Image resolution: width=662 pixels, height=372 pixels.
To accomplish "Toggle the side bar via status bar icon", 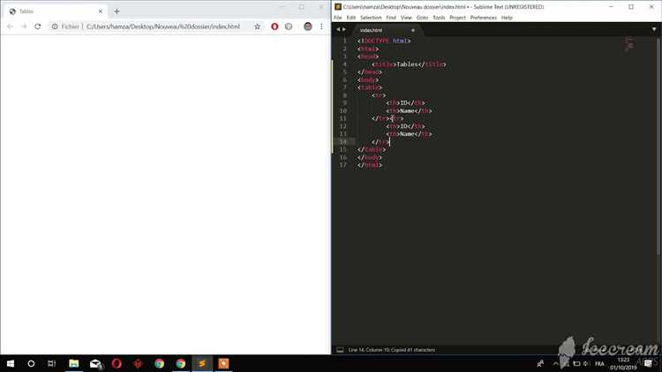I will pos(340,350).
